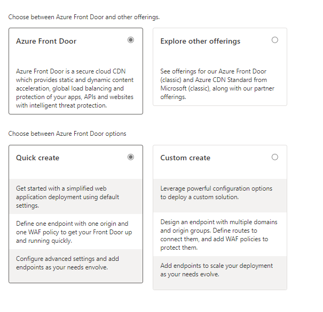Click the Quick create card heading
The height and width of the screenshot is (312, 323).
[37, 158]
